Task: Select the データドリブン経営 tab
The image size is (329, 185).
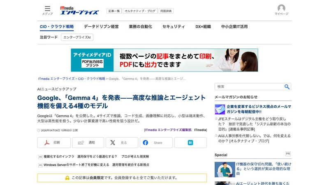Action: click(x=101, y=27)
